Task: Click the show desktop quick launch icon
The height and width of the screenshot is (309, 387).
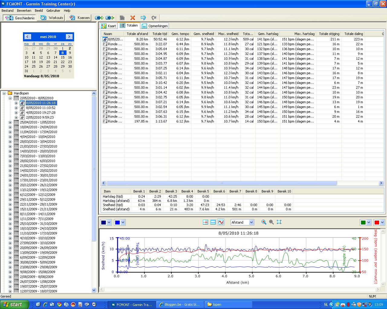Action: coord(38,304)
